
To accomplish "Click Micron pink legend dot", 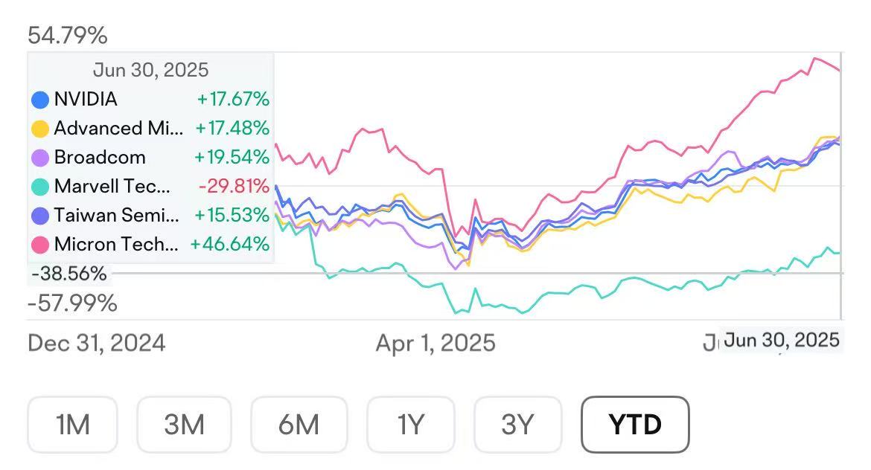I will coord(40,245).
